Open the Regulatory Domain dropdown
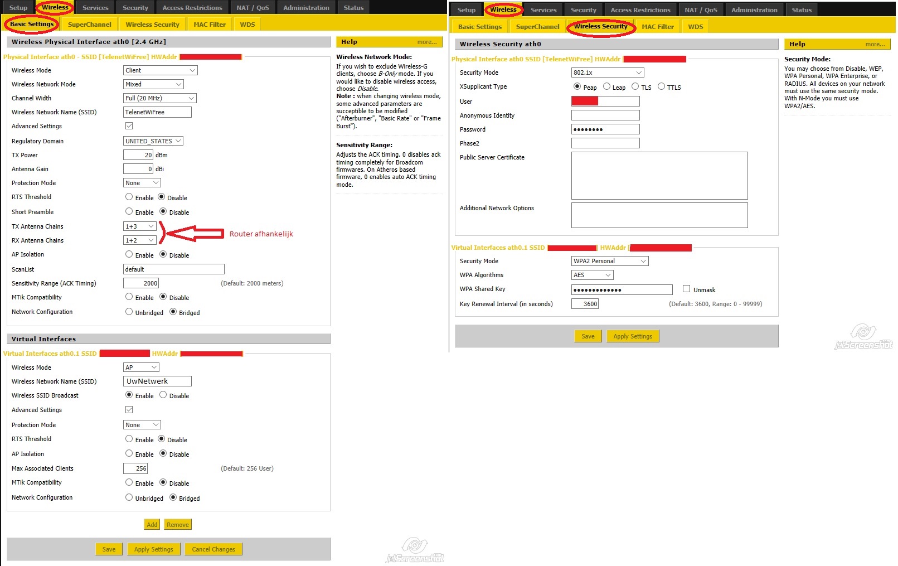898x566 pixels. pos(153,141)
